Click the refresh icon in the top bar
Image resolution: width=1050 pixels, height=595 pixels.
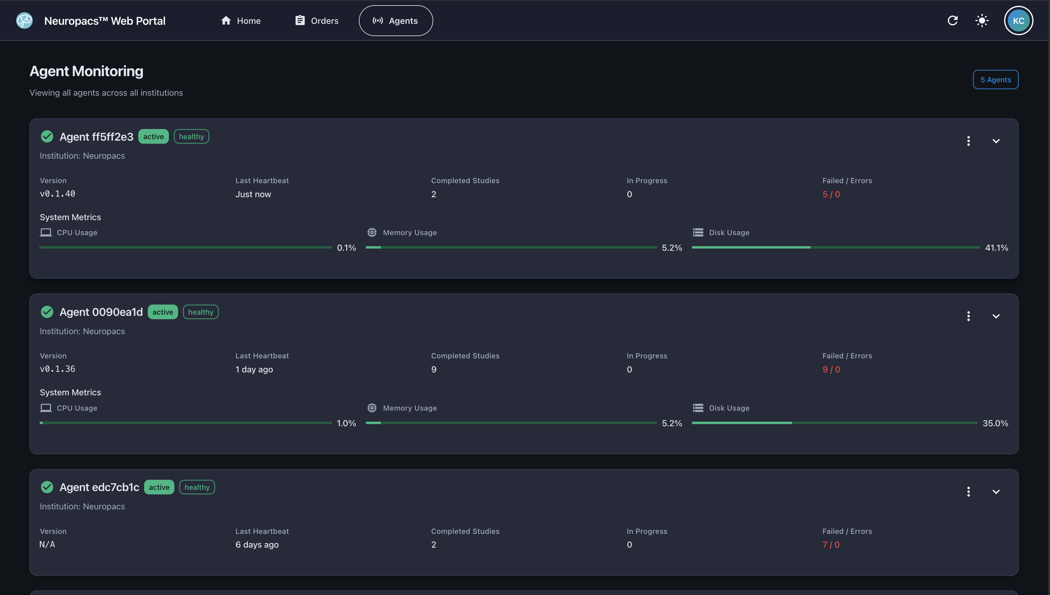coord(952,20)
